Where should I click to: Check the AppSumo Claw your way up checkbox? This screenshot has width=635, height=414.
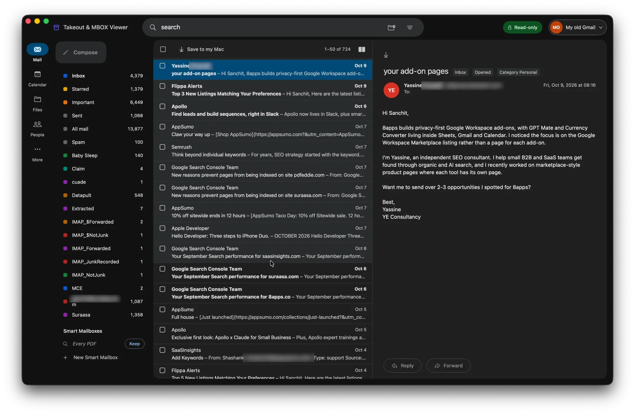point(163,127)
